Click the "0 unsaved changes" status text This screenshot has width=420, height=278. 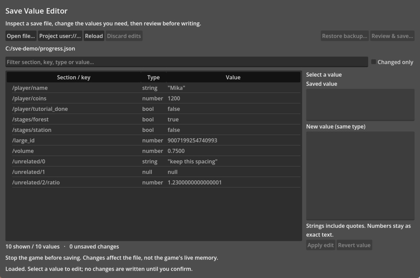(94, 246)
